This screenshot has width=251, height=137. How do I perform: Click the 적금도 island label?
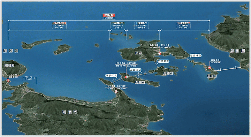(x=212, y=76)
